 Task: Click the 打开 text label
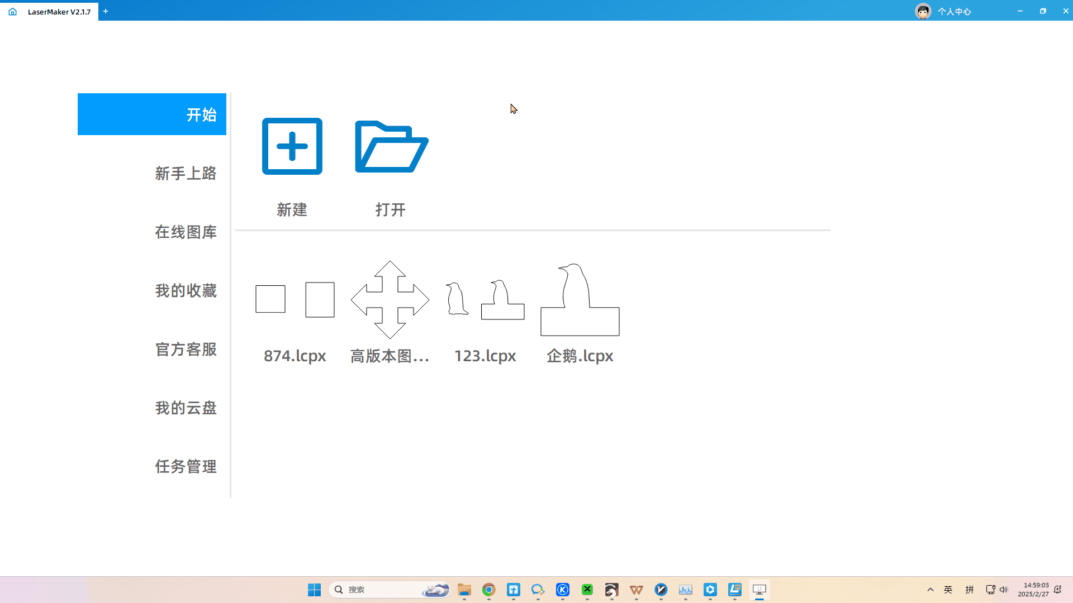[391, 210]
